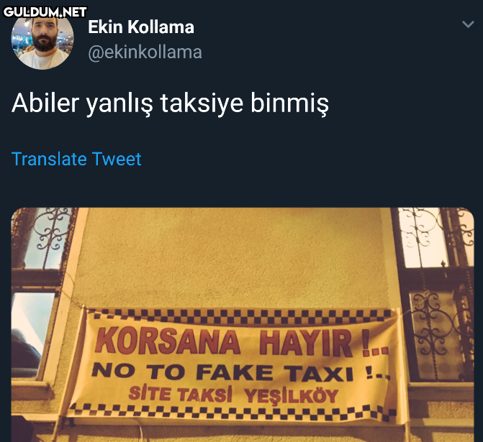Click the upper-right iron-grille window in photo

[434, 237]
